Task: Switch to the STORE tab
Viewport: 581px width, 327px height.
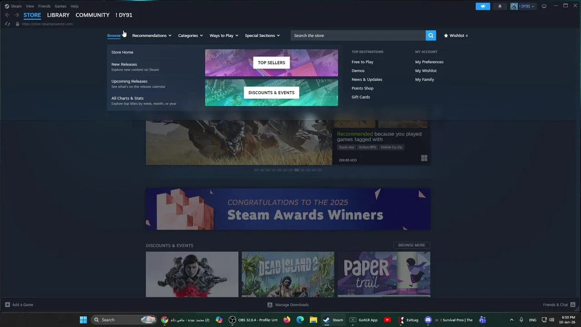Action: pyautogui.click(x=32, y=15)
